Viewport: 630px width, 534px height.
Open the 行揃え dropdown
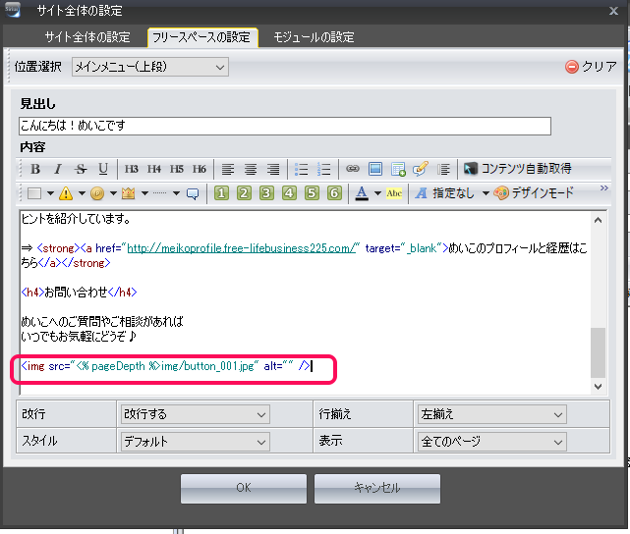click(490, 415)
